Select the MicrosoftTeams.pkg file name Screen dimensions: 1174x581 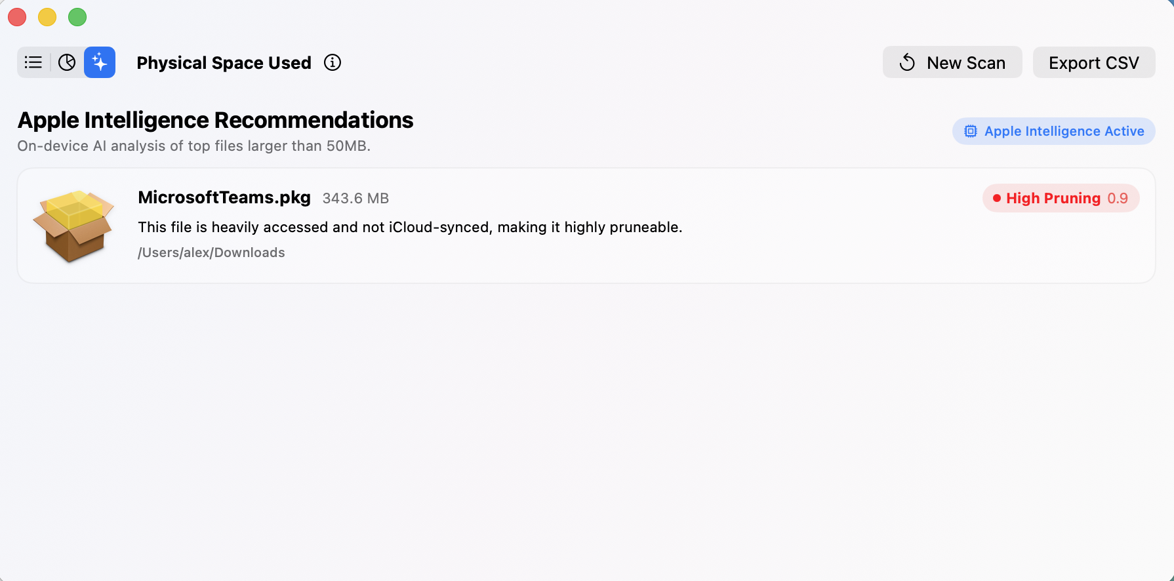[224, 197]
